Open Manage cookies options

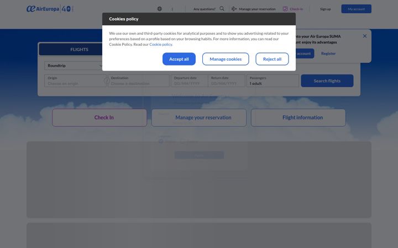coord(226,59)
